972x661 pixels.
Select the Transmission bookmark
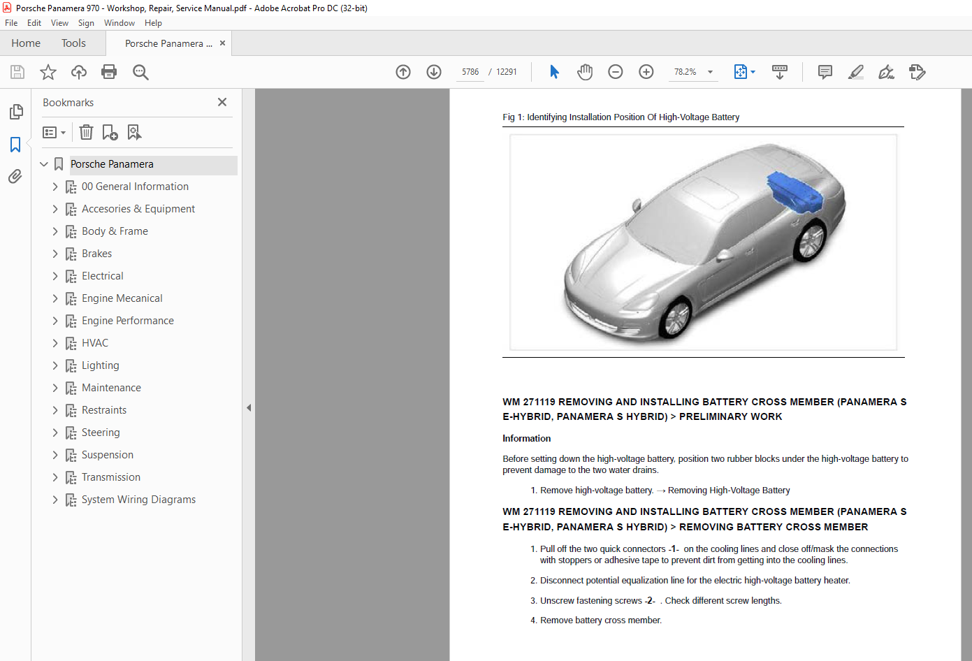(x=111, y=477)
